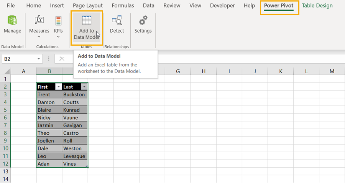Switch to the Data tab
The image size is (345, 183).
[148, 5]
